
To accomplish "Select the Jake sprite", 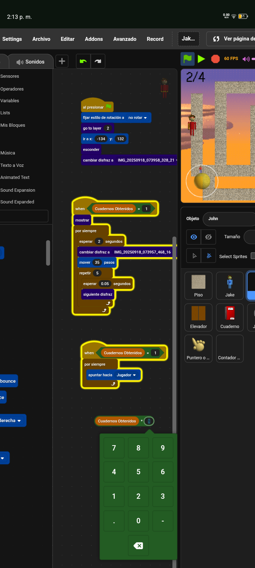I will coord(230,286).
